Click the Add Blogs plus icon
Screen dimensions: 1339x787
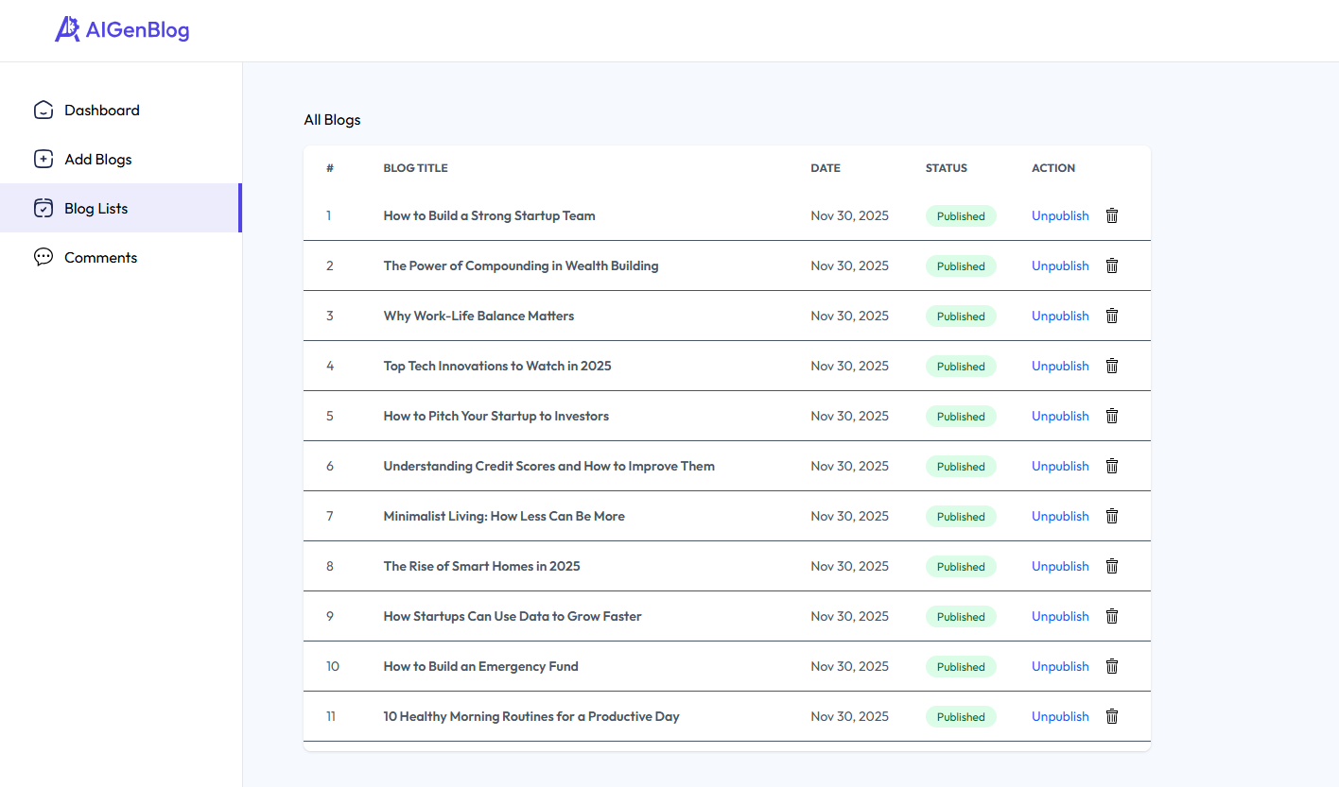[43, 160]
